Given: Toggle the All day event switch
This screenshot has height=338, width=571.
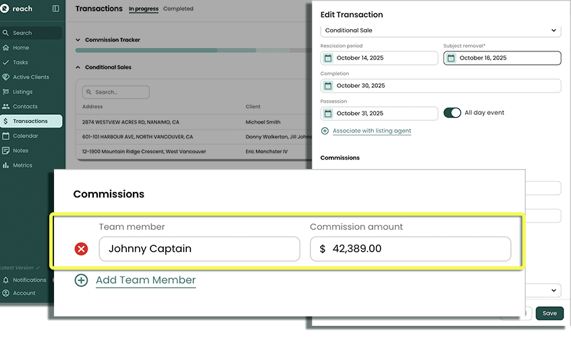Looking at the screenshot, I should [452, 113].
